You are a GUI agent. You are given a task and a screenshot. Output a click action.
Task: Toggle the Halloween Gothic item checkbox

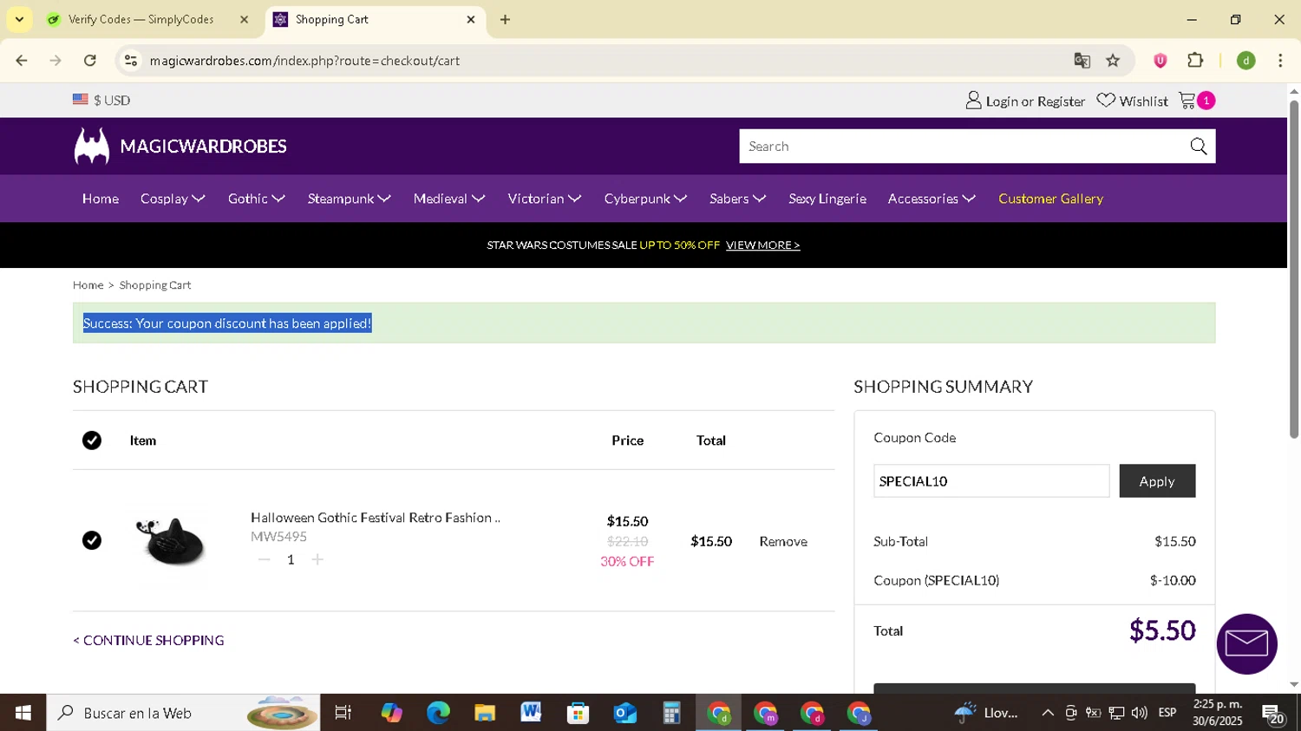coord(92,540)
